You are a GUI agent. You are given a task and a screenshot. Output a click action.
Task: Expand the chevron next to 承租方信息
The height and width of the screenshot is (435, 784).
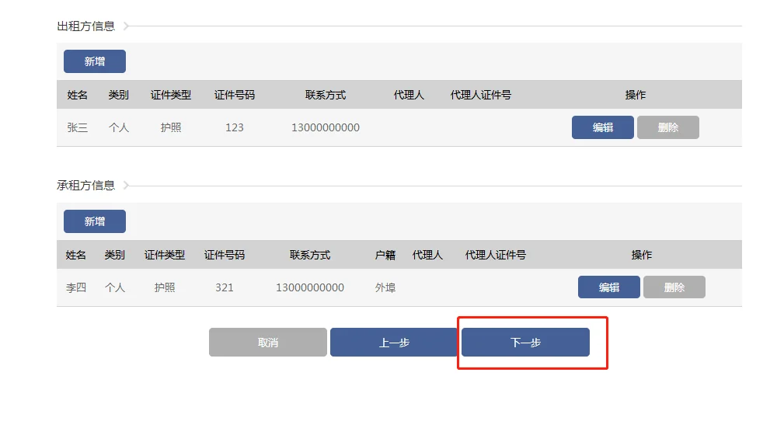click(126, 186)
